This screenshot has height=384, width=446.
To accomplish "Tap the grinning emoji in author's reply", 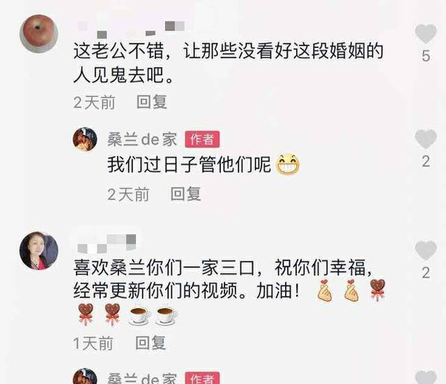I will click(x=288, y=164).
